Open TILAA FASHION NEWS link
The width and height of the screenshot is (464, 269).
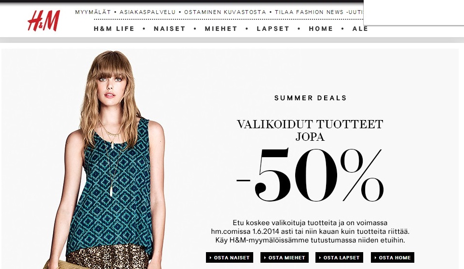pos(319,12)
